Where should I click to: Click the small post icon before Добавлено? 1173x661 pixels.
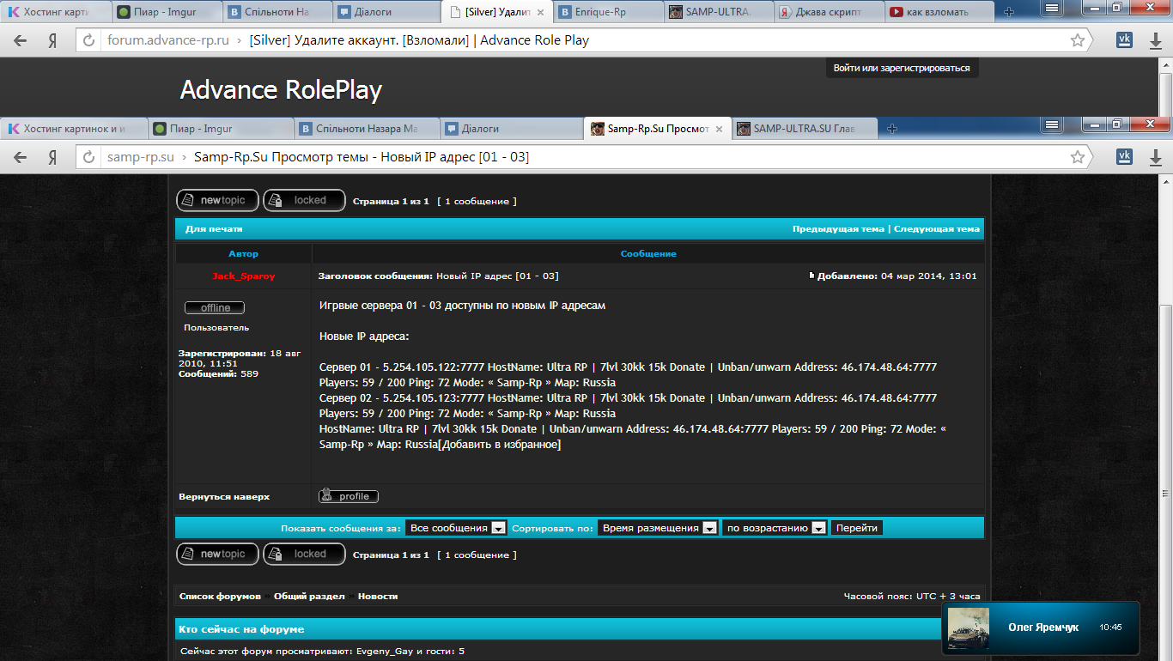(811, 276)
